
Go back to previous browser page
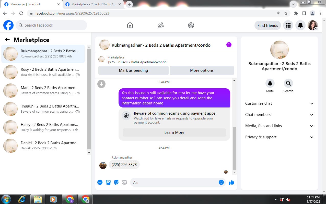click(x=5, y=13)
